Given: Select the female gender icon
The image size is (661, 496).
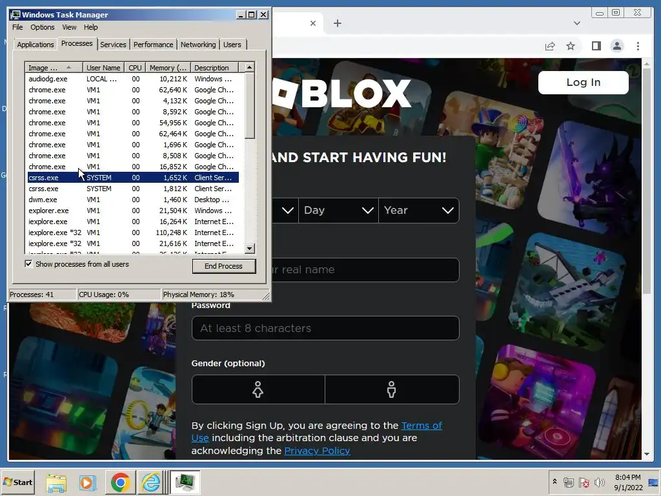Looking at the screenshot, I should [x=258, y=389].
